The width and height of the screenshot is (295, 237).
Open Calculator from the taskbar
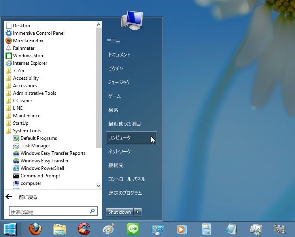coord(206,229)
